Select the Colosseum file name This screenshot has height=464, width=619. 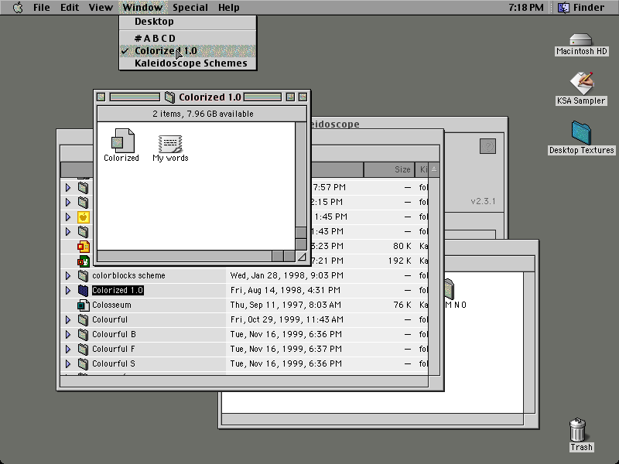click(111, 305)
